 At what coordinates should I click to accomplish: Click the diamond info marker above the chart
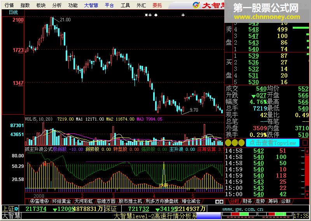click(156, 15)
